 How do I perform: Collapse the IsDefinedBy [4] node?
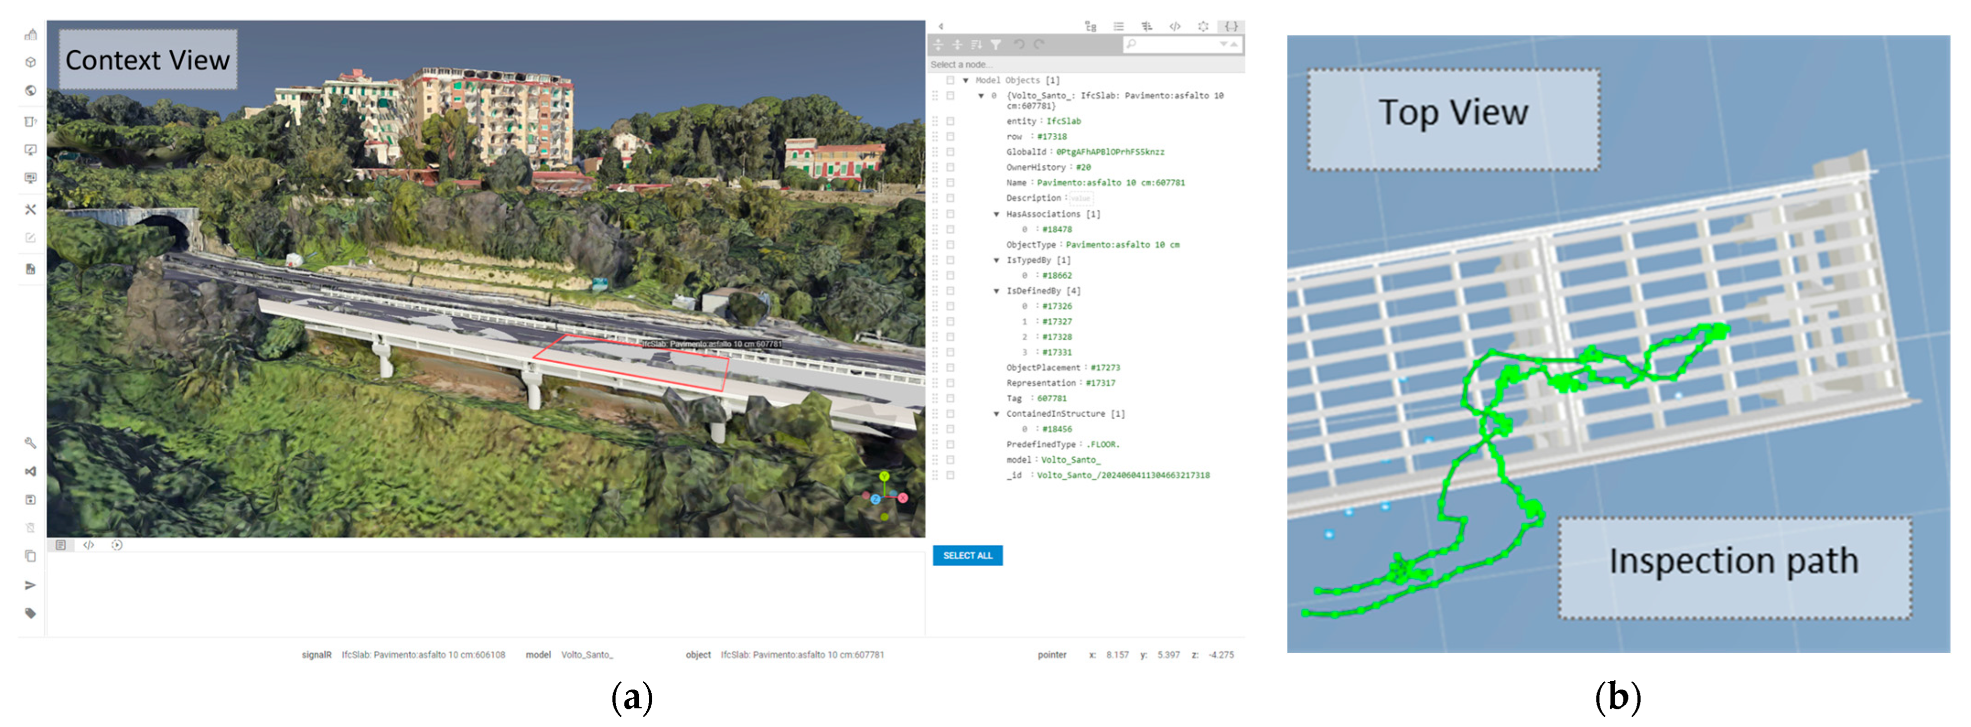[996, 291]
